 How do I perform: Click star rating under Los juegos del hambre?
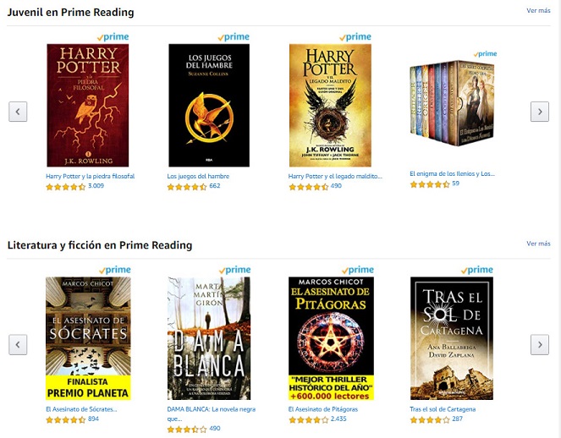click(187, 187)
